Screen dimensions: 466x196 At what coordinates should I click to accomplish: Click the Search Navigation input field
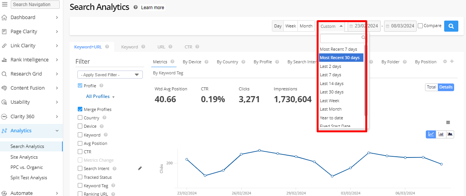tap(35, 5)
